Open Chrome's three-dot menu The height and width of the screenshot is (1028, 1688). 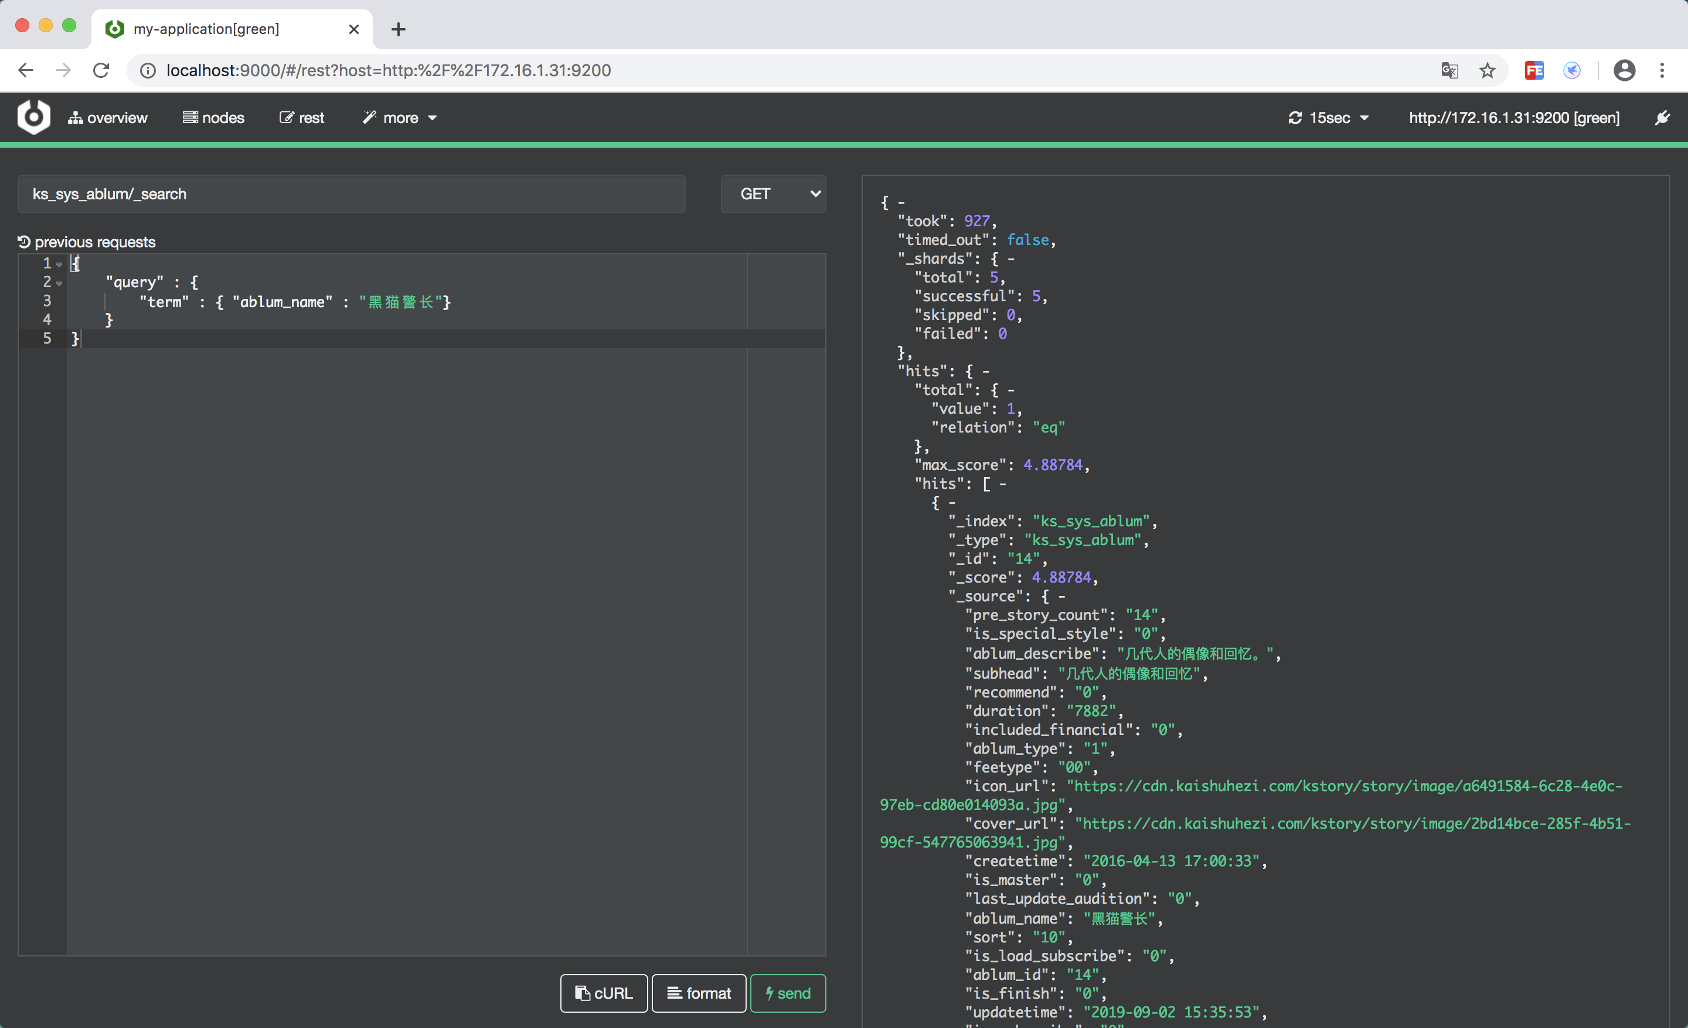point(1662,70)
